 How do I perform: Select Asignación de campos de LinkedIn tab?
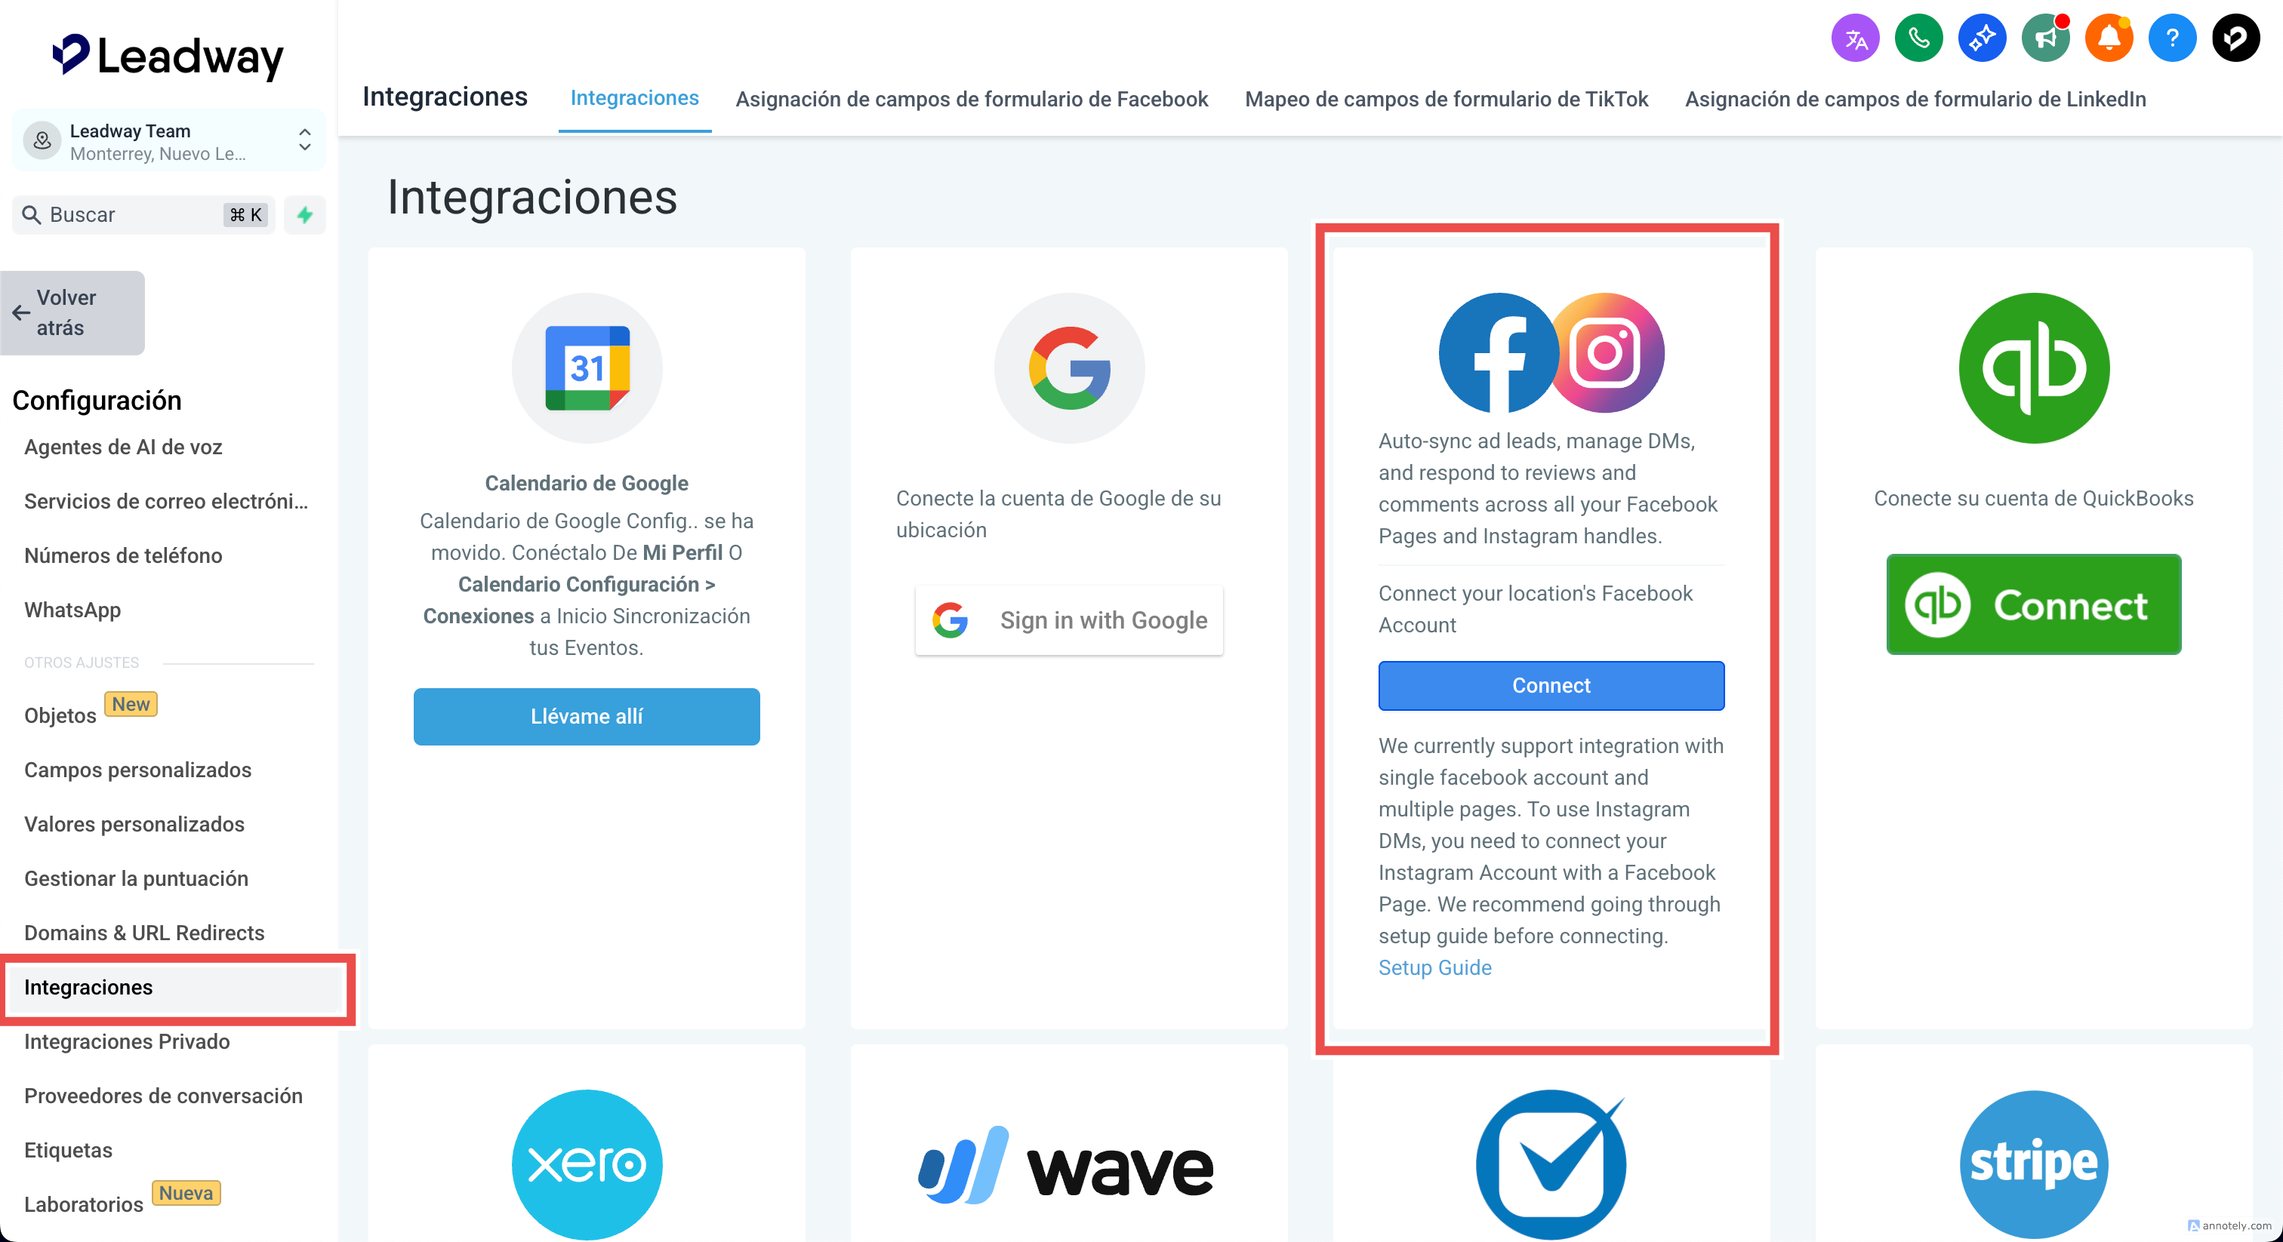click(x=1915, y=98)
